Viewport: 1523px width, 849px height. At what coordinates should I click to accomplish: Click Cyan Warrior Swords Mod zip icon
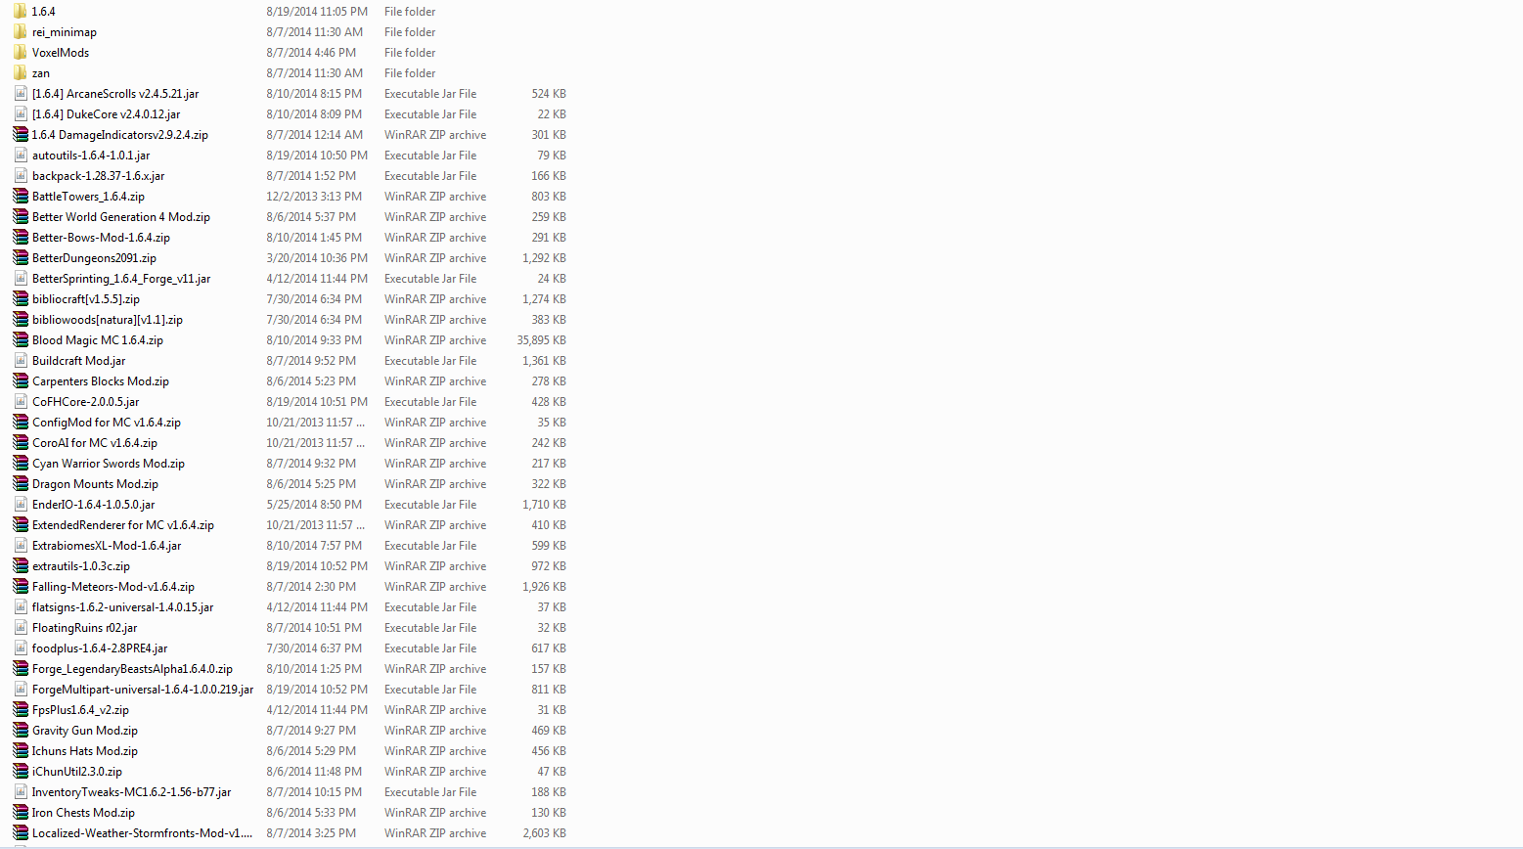tap(20, 464)
